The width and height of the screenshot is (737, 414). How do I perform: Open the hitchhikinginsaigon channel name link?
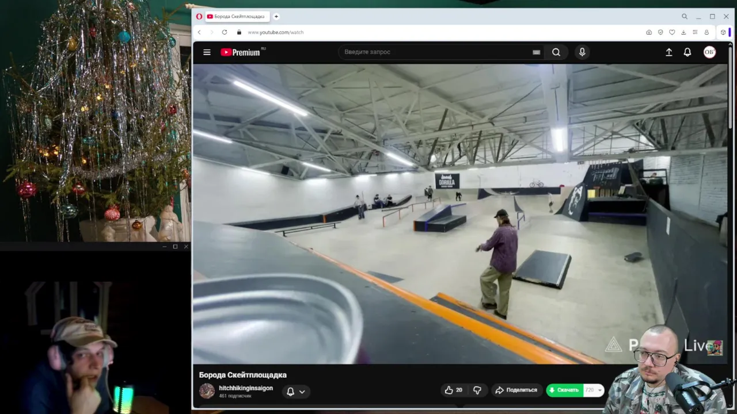246,388
